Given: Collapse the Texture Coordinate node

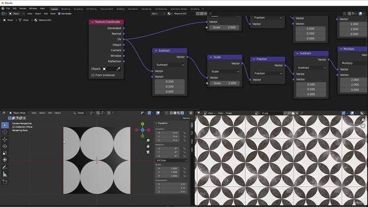Looking at the screenshot, I should tap(93, 22).
